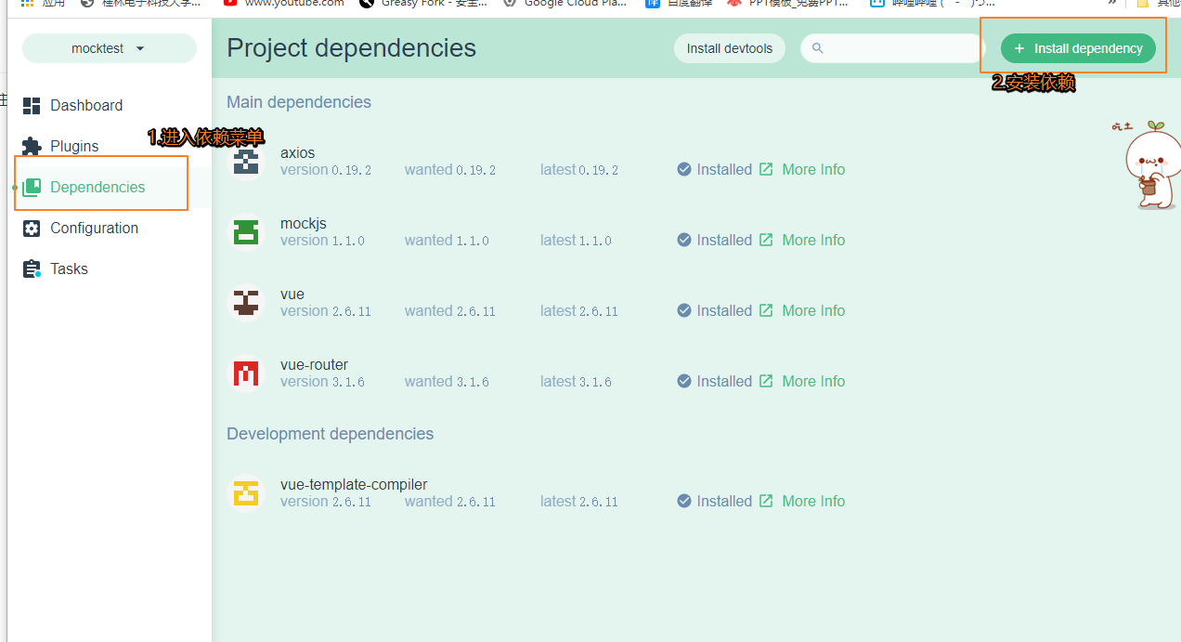1181x642 pixels.
Task: Select the mockjs package name
Action: [x=304, y=224]
